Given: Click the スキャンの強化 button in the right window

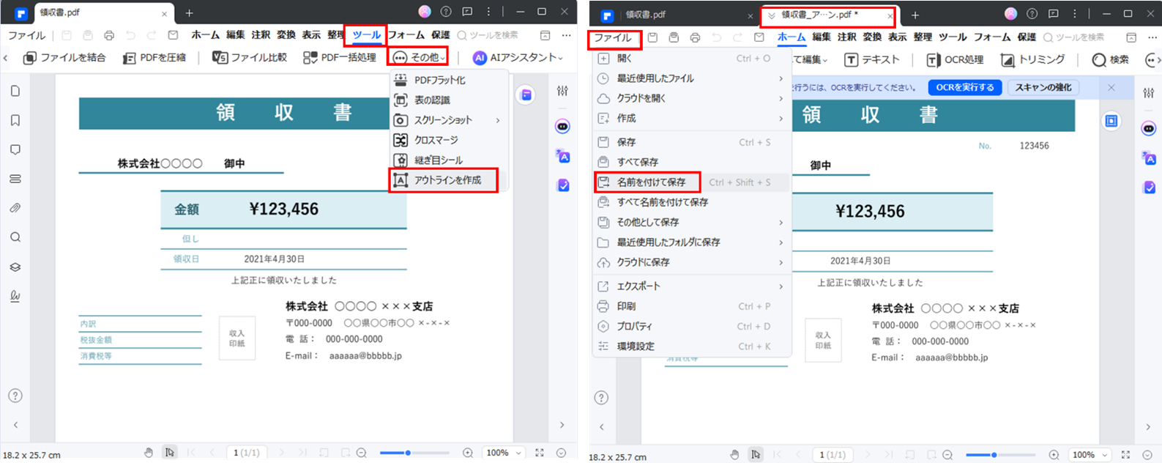Looking at the screenshot, I should pos(1043,87).
